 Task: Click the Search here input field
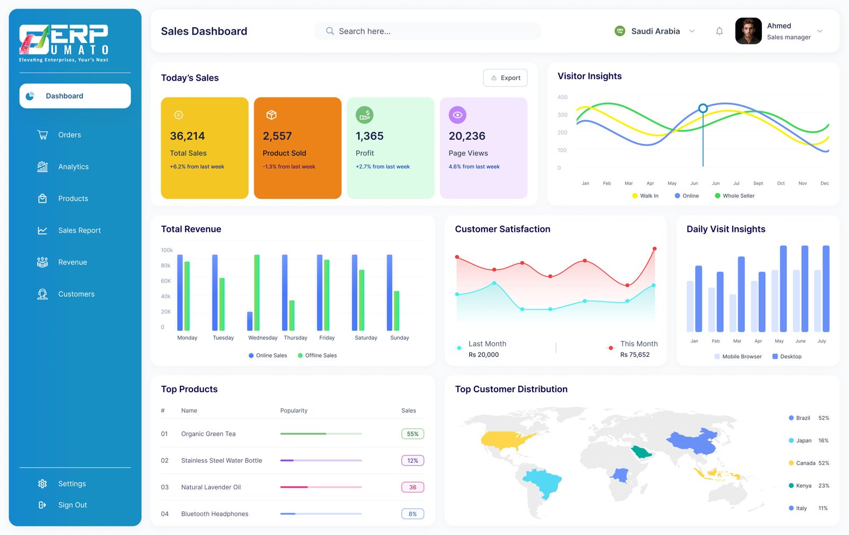click(428, 31)
